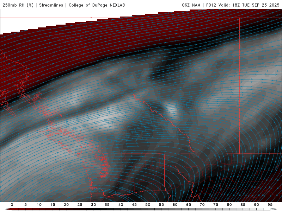Click the '250mb RH (%)' title text
This screenshot has height=211, width=282.
point(18,5)
